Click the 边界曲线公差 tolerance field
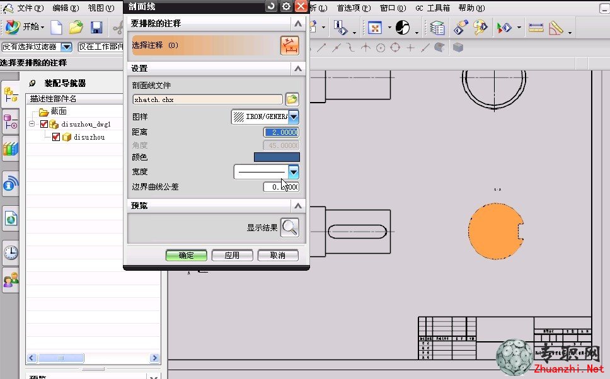610x379 pixels. coord(281,187)
